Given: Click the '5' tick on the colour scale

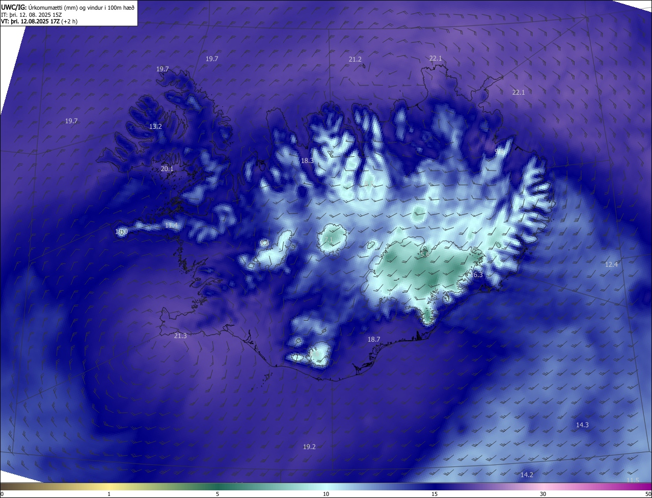Looking at the screenshot, I should click(x=218, y=494).
